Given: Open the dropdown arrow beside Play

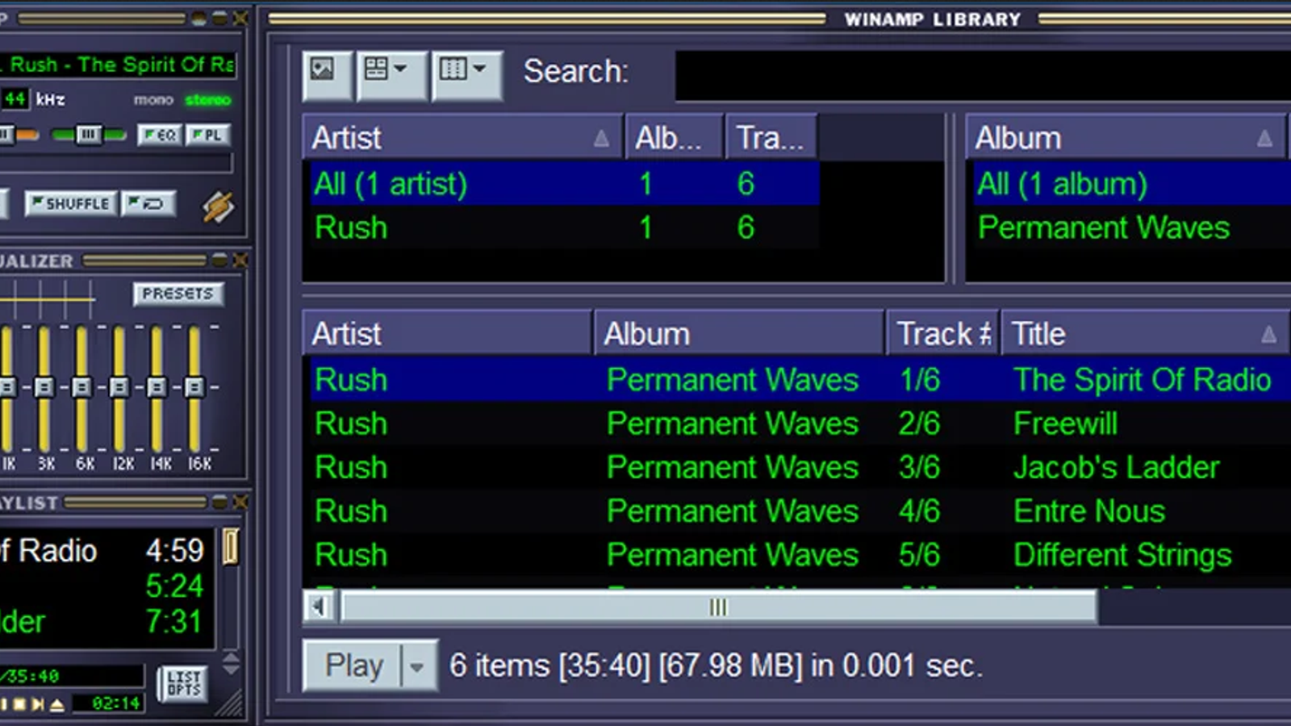Looking at the screenshot, I should coord(418,666).
